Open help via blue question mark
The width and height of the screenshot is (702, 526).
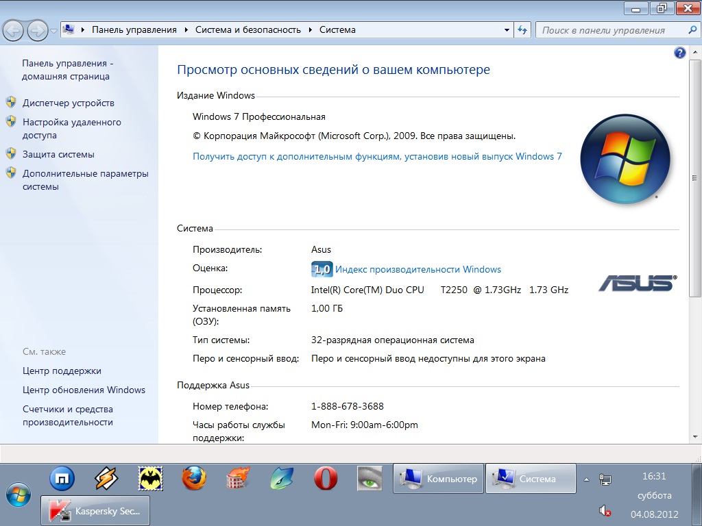coord(679,53)
